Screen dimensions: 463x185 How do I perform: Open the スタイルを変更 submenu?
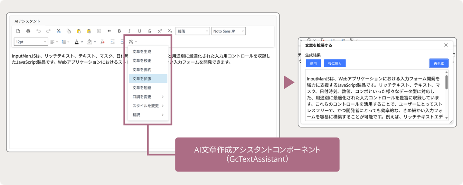click(148, 106)
